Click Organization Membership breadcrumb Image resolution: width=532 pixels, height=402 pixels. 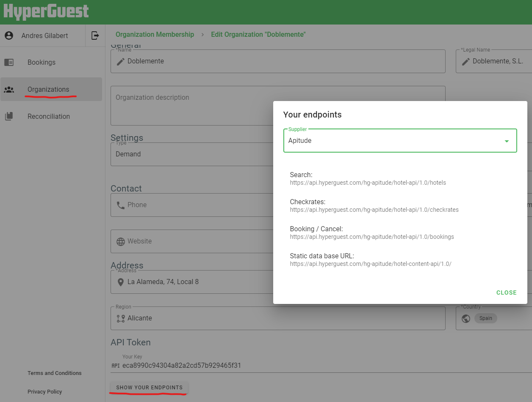[155, 35]
